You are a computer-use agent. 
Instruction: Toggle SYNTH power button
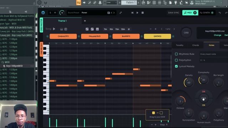coord(212,13)
